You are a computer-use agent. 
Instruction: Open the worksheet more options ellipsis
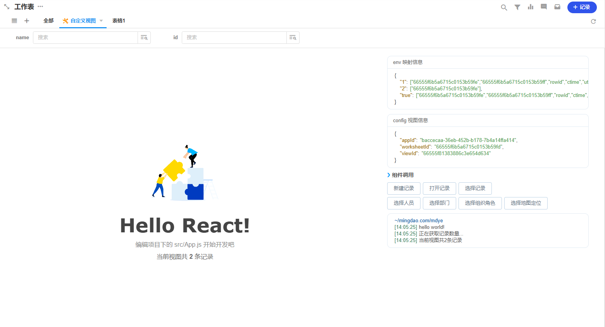40,7
